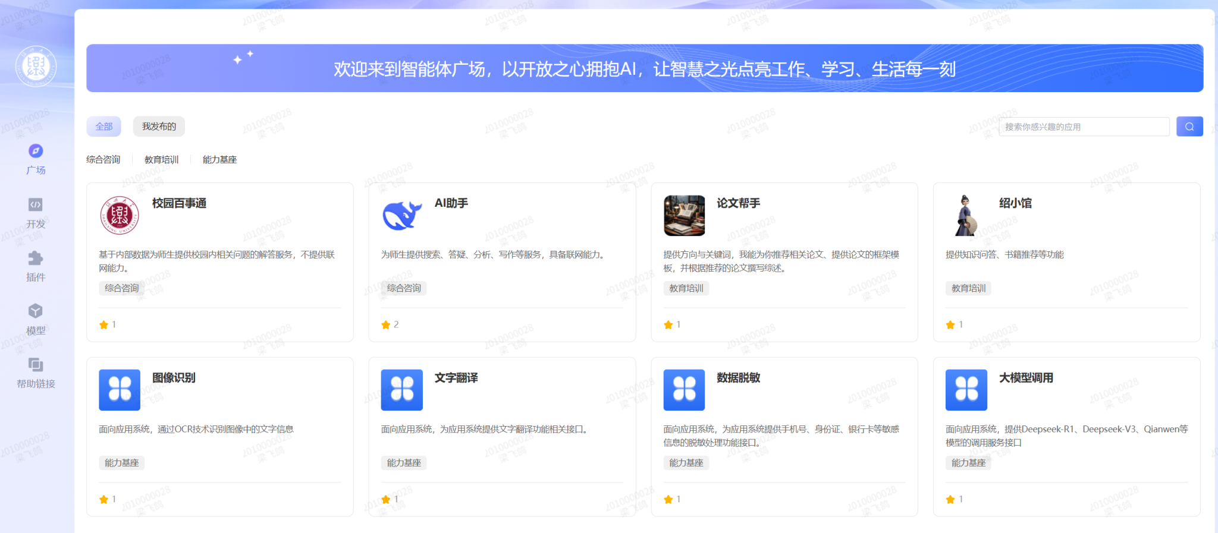
Task: Open the 广场 plaza sidebar icon
Action: coord(36,151)
